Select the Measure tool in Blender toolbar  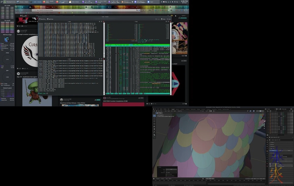[155, 135]
